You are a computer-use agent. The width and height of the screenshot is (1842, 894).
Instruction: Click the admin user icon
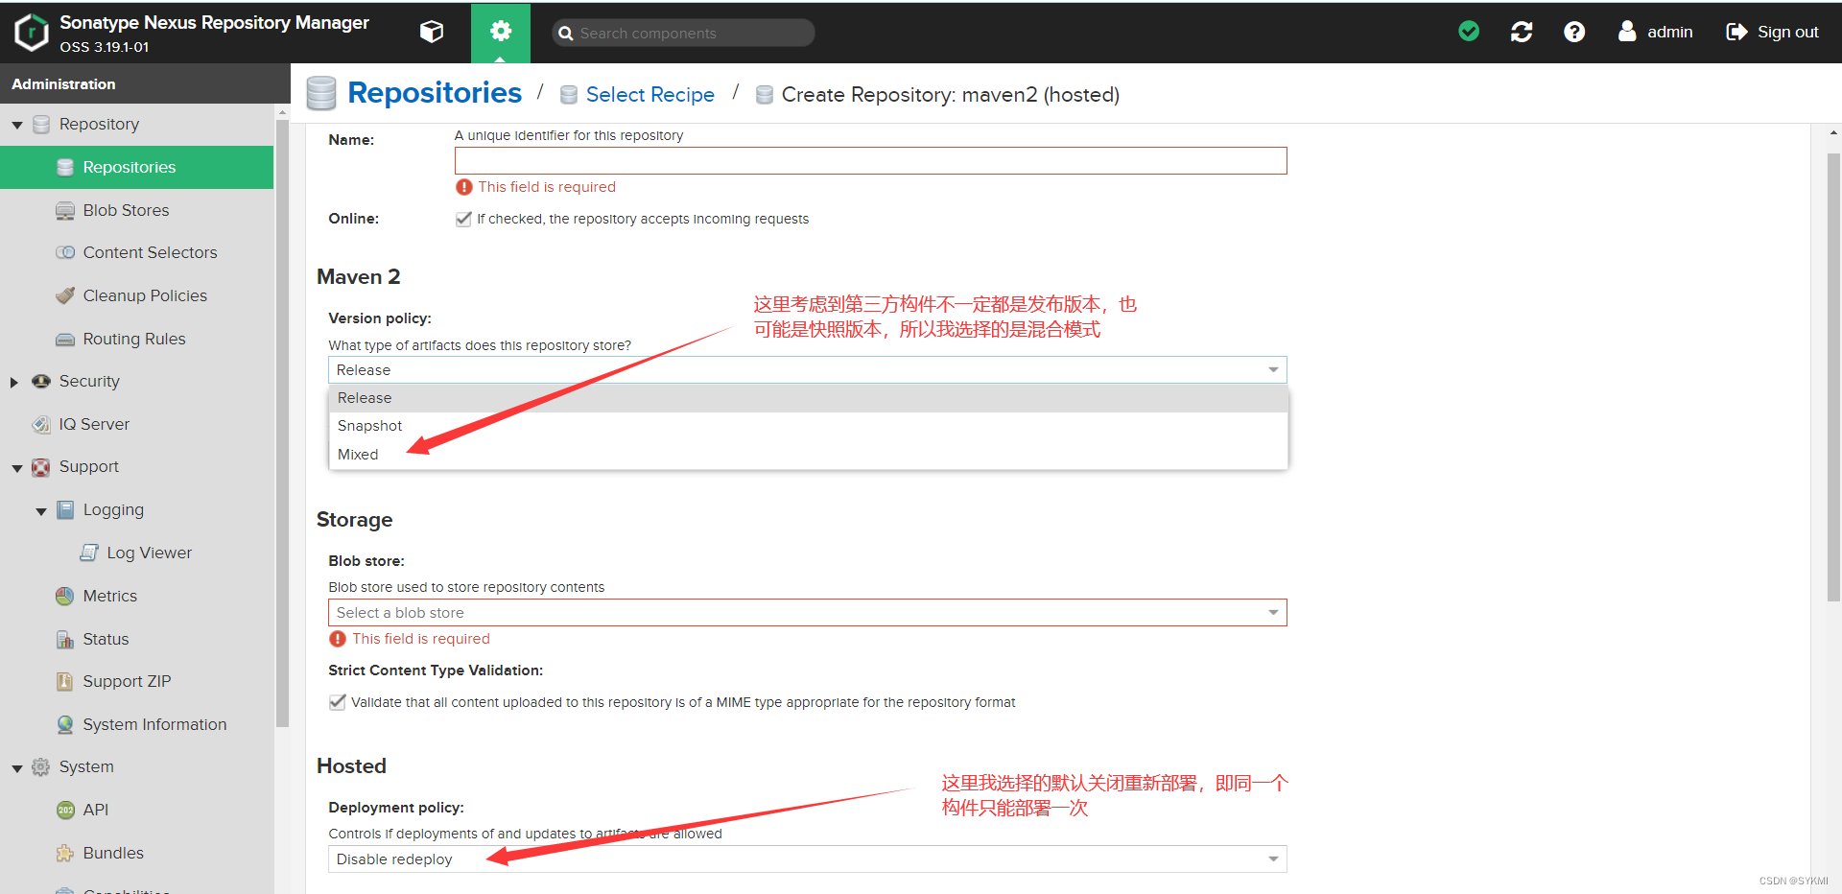click(x=1627, y=32)
